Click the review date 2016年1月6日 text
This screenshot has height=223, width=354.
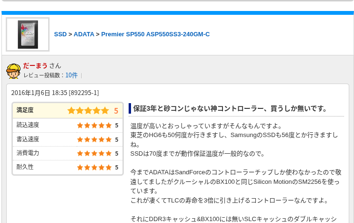[x=30, y=93]
